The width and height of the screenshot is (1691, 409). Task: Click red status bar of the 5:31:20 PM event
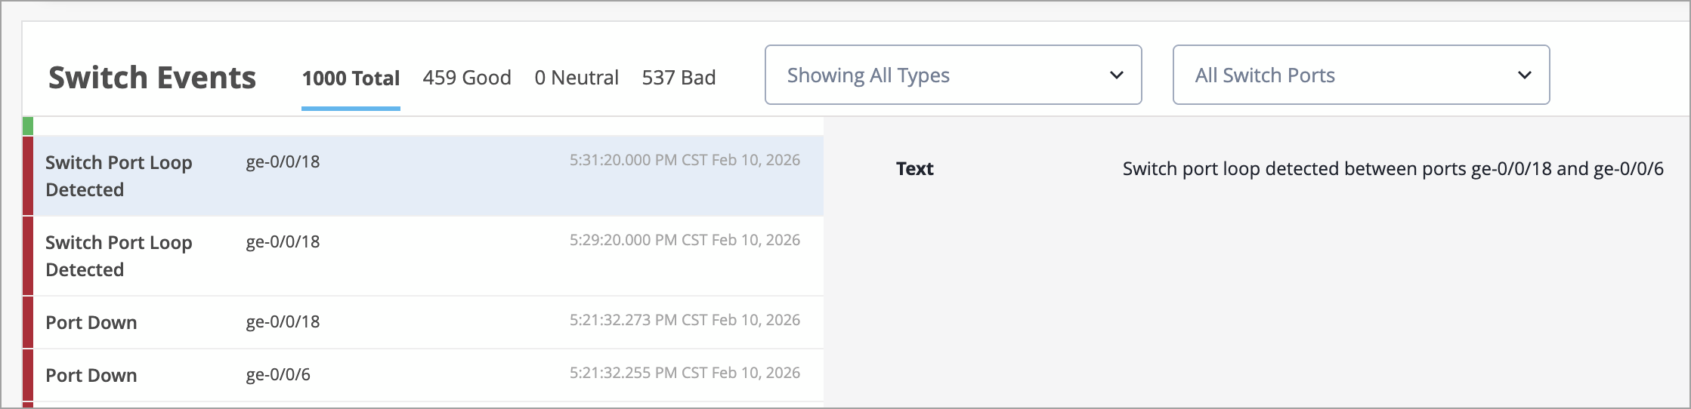tap(28, 176)
